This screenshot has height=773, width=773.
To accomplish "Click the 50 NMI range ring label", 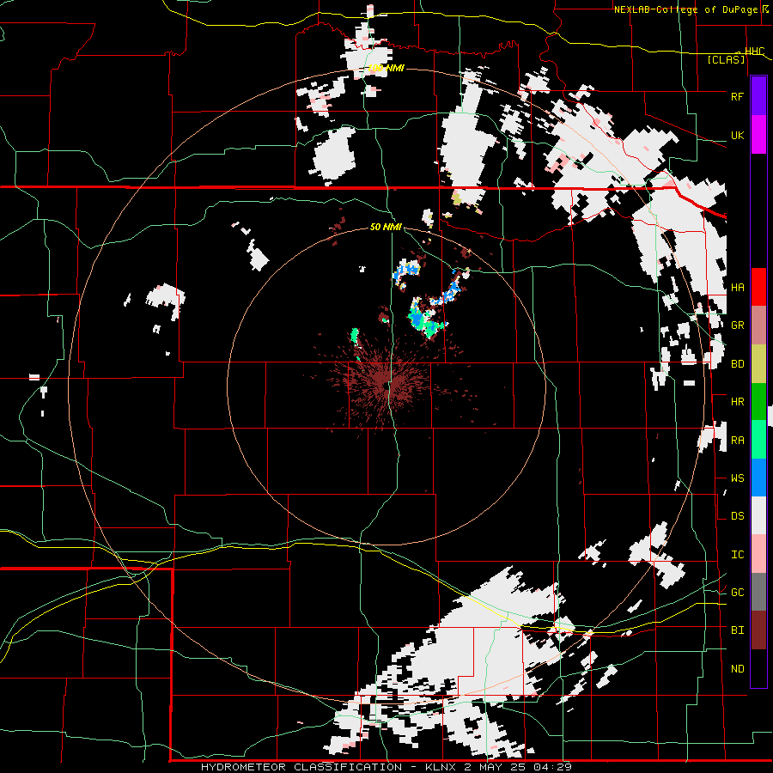I will pos(386,227).
